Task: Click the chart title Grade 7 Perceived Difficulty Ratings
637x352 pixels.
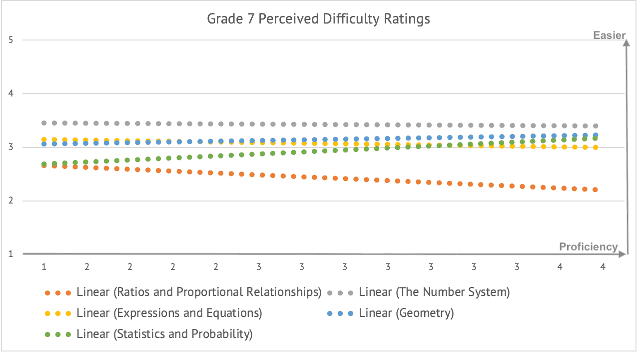Action: point(318,19)
